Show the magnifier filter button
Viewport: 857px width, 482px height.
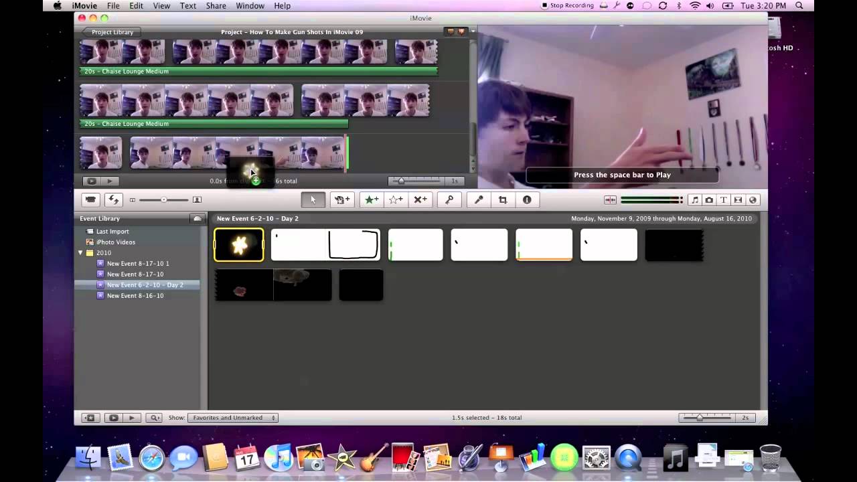[x=154, y=418]
